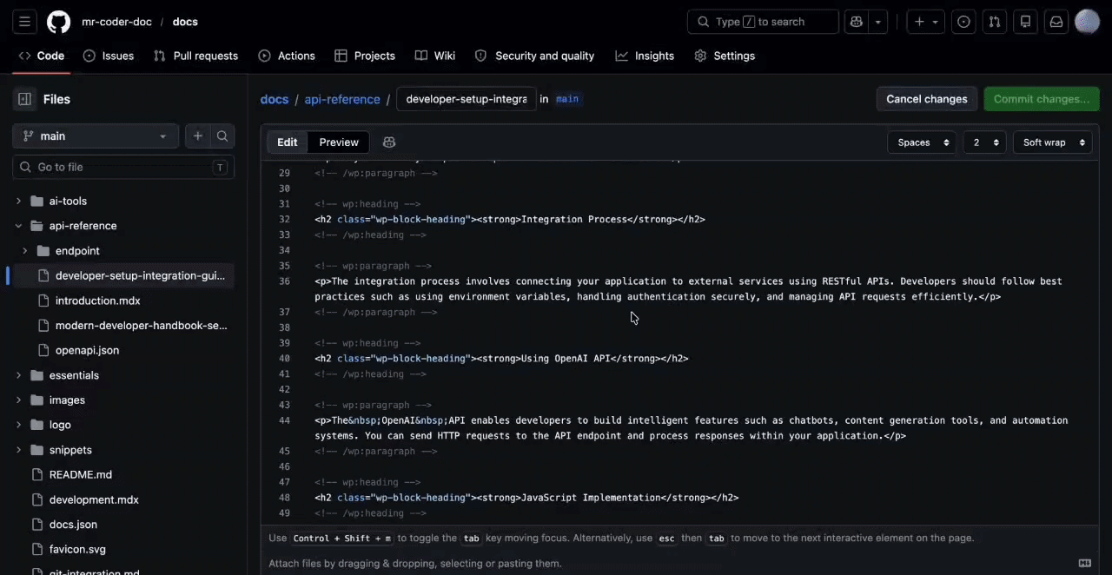Edit the file name input field
Image resolution: width=1112 pixels, height=575 pixels.
(467, 99)
